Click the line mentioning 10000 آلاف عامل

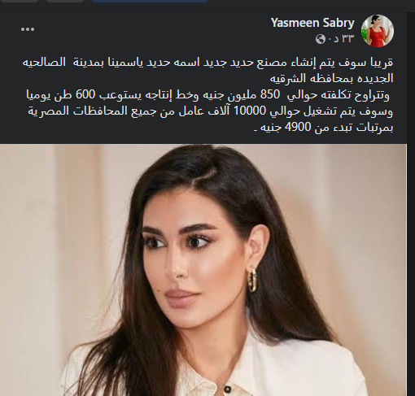pyautogui.click(x=210, y=111)
